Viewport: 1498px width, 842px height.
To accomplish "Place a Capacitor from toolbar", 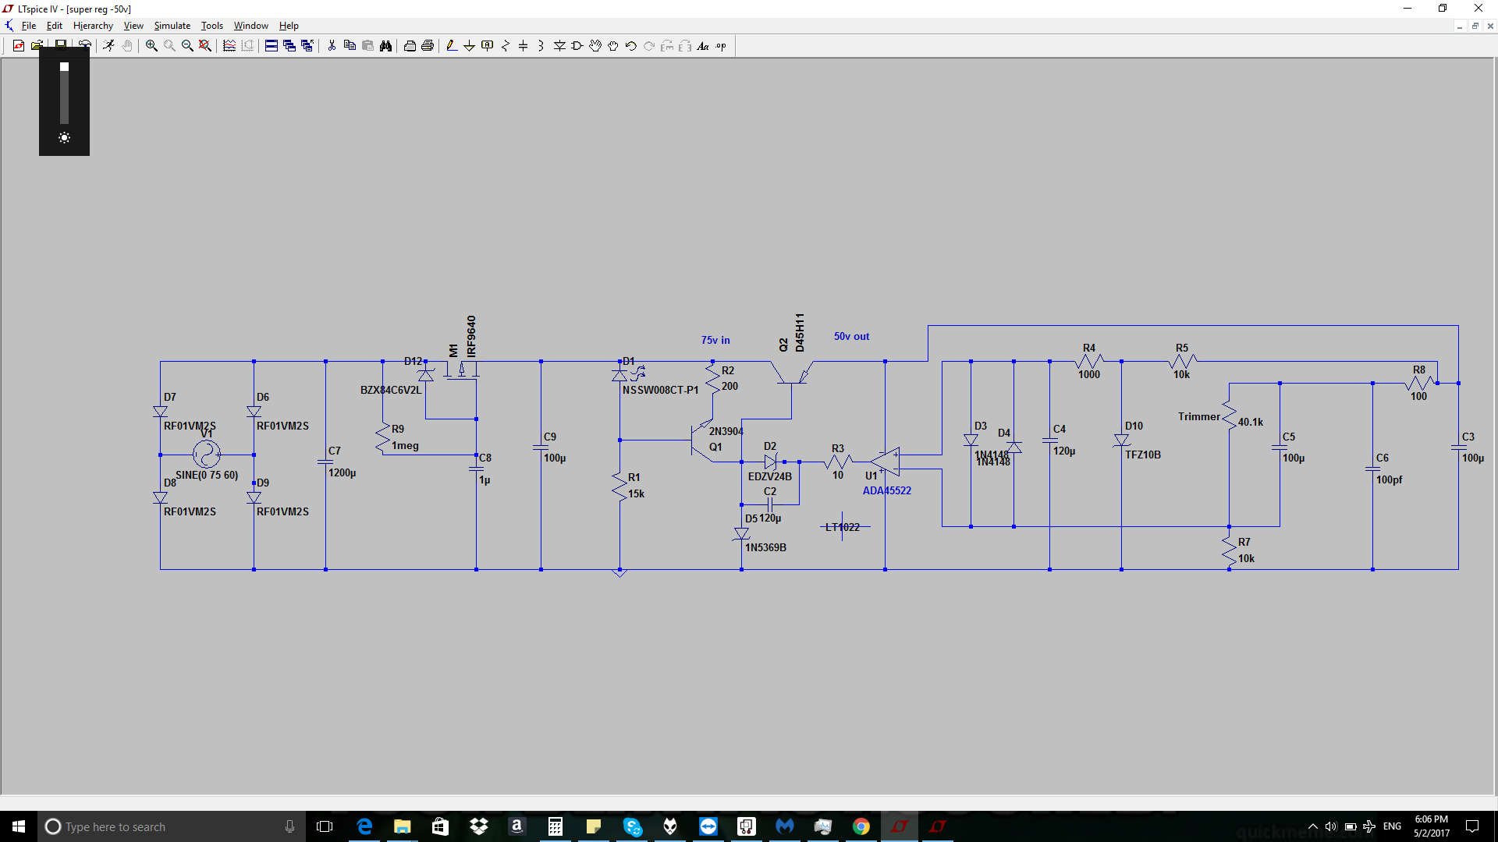I will 524,46.
